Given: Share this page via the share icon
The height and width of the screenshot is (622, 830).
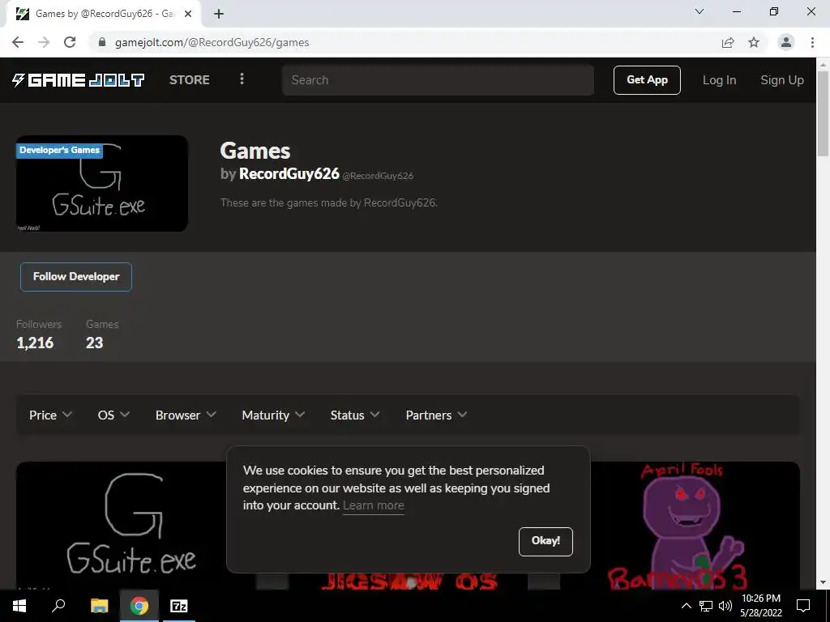Looking at the screenshot, I should tap(728, 42).
